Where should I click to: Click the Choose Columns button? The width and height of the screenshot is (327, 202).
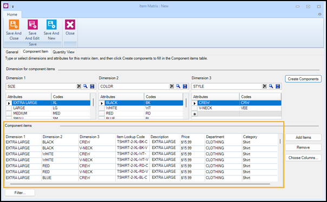(x=303, y=158)
